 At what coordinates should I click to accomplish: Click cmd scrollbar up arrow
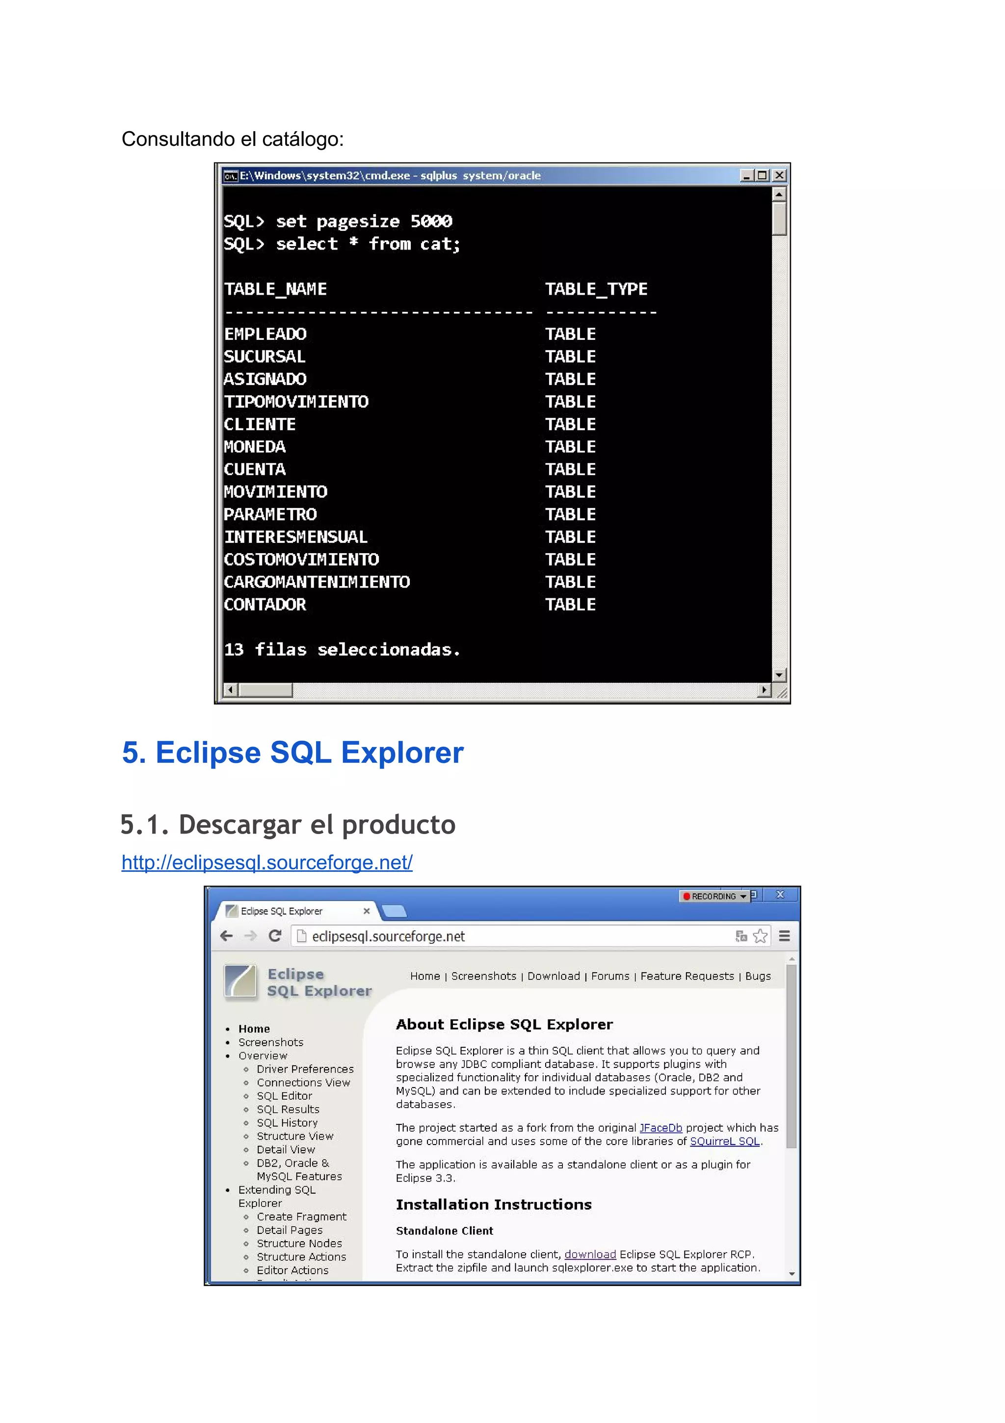779,194
